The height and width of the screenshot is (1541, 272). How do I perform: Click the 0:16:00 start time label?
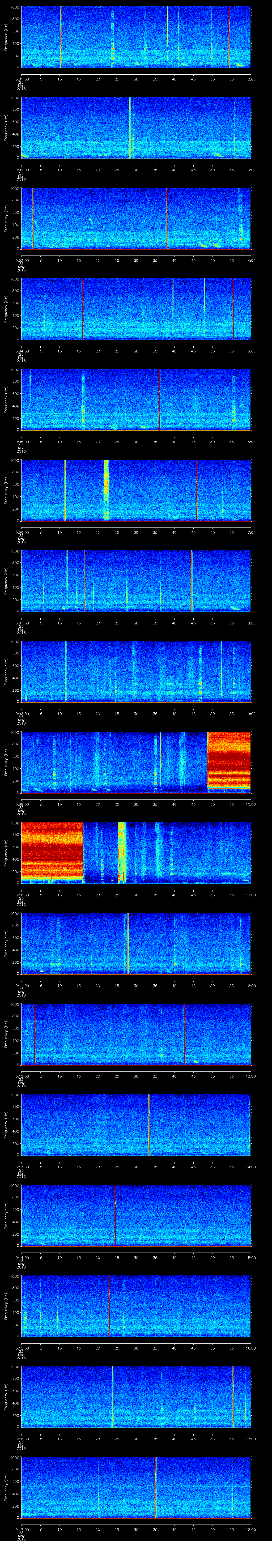[x=22, y=1439]
